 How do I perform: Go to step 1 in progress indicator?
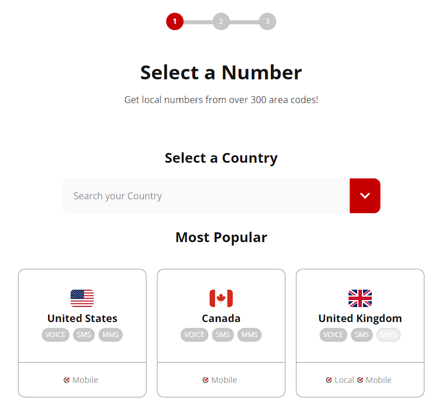(x=175, y=21)
